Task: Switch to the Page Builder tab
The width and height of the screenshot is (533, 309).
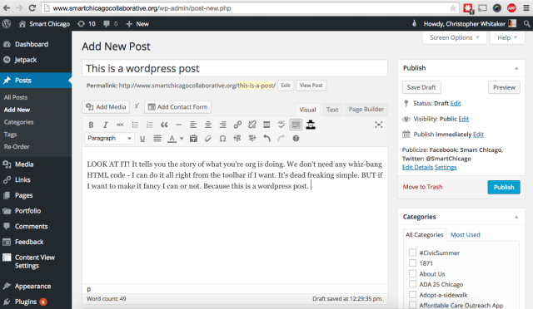Action: coord(366,109)
